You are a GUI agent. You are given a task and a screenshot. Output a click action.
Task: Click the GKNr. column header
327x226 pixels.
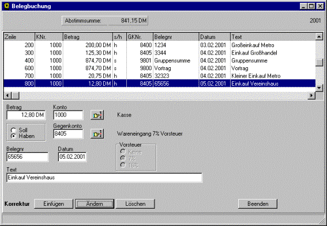point(140,37)
